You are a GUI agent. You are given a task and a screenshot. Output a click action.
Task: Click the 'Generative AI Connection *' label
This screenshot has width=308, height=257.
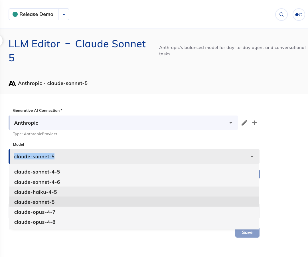tap(38, 110)
